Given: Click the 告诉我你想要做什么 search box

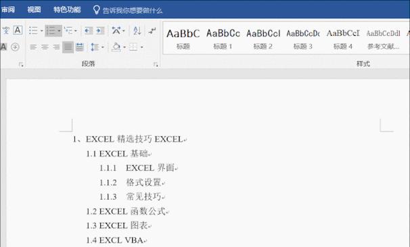Looking at the screenshot, I should 133,10.
